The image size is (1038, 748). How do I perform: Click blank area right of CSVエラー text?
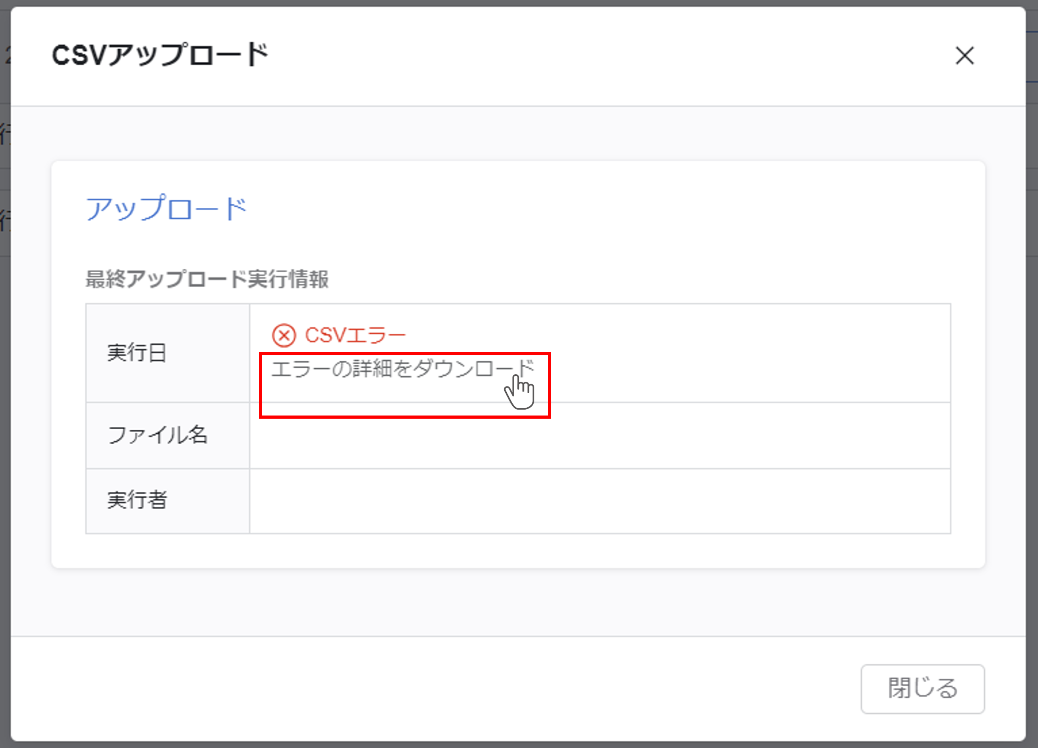686,336
